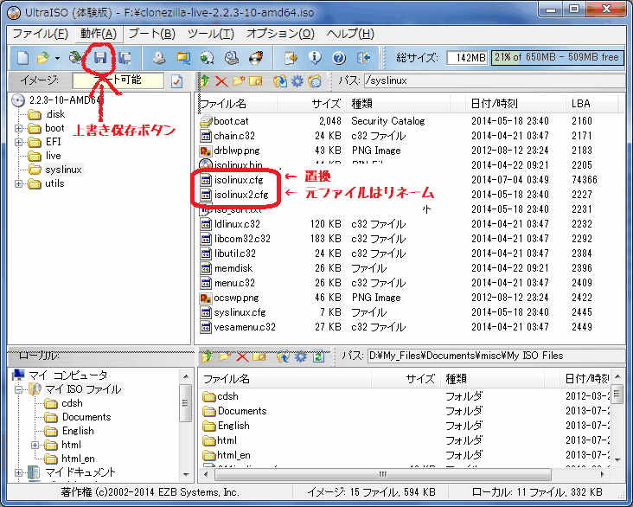Click the Open CD/DVD icon

tap(75, 58)
